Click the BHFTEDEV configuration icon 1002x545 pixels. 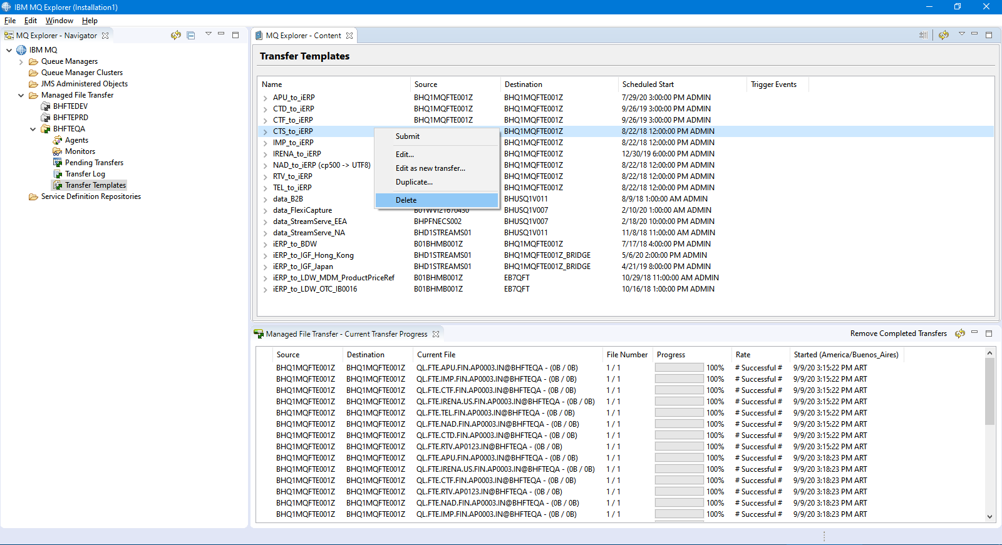45,106
